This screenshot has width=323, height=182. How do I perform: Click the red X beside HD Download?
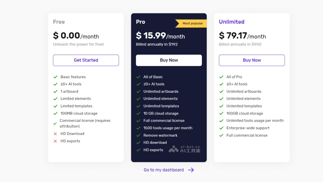coord(55,134)
